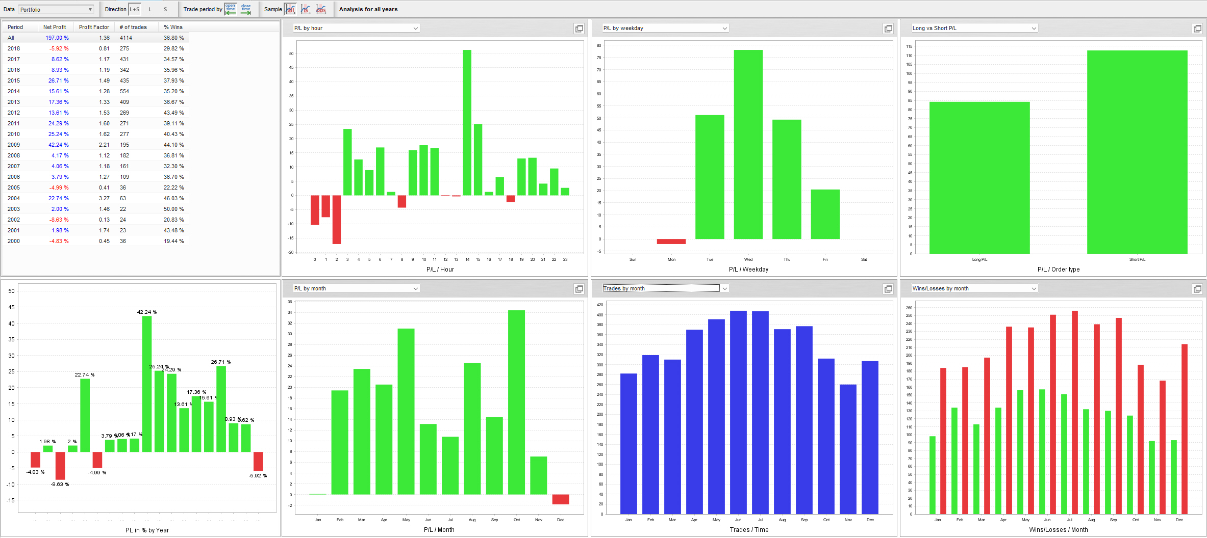This screenshot has height=538, width=1207.
Task: Select the 2015 period row
Action: (96, 80)
